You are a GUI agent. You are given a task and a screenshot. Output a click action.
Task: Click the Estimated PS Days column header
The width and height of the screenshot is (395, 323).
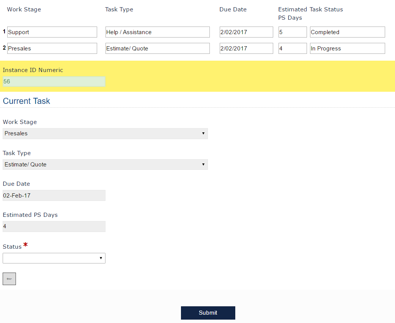pyautogui.click(x=293, y=13)
